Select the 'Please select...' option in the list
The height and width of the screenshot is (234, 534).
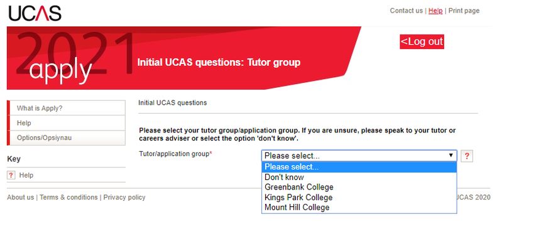click(x=359, y=167)
